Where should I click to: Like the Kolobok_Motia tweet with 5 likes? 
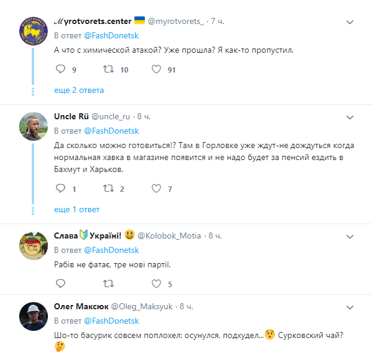(156, 283)
